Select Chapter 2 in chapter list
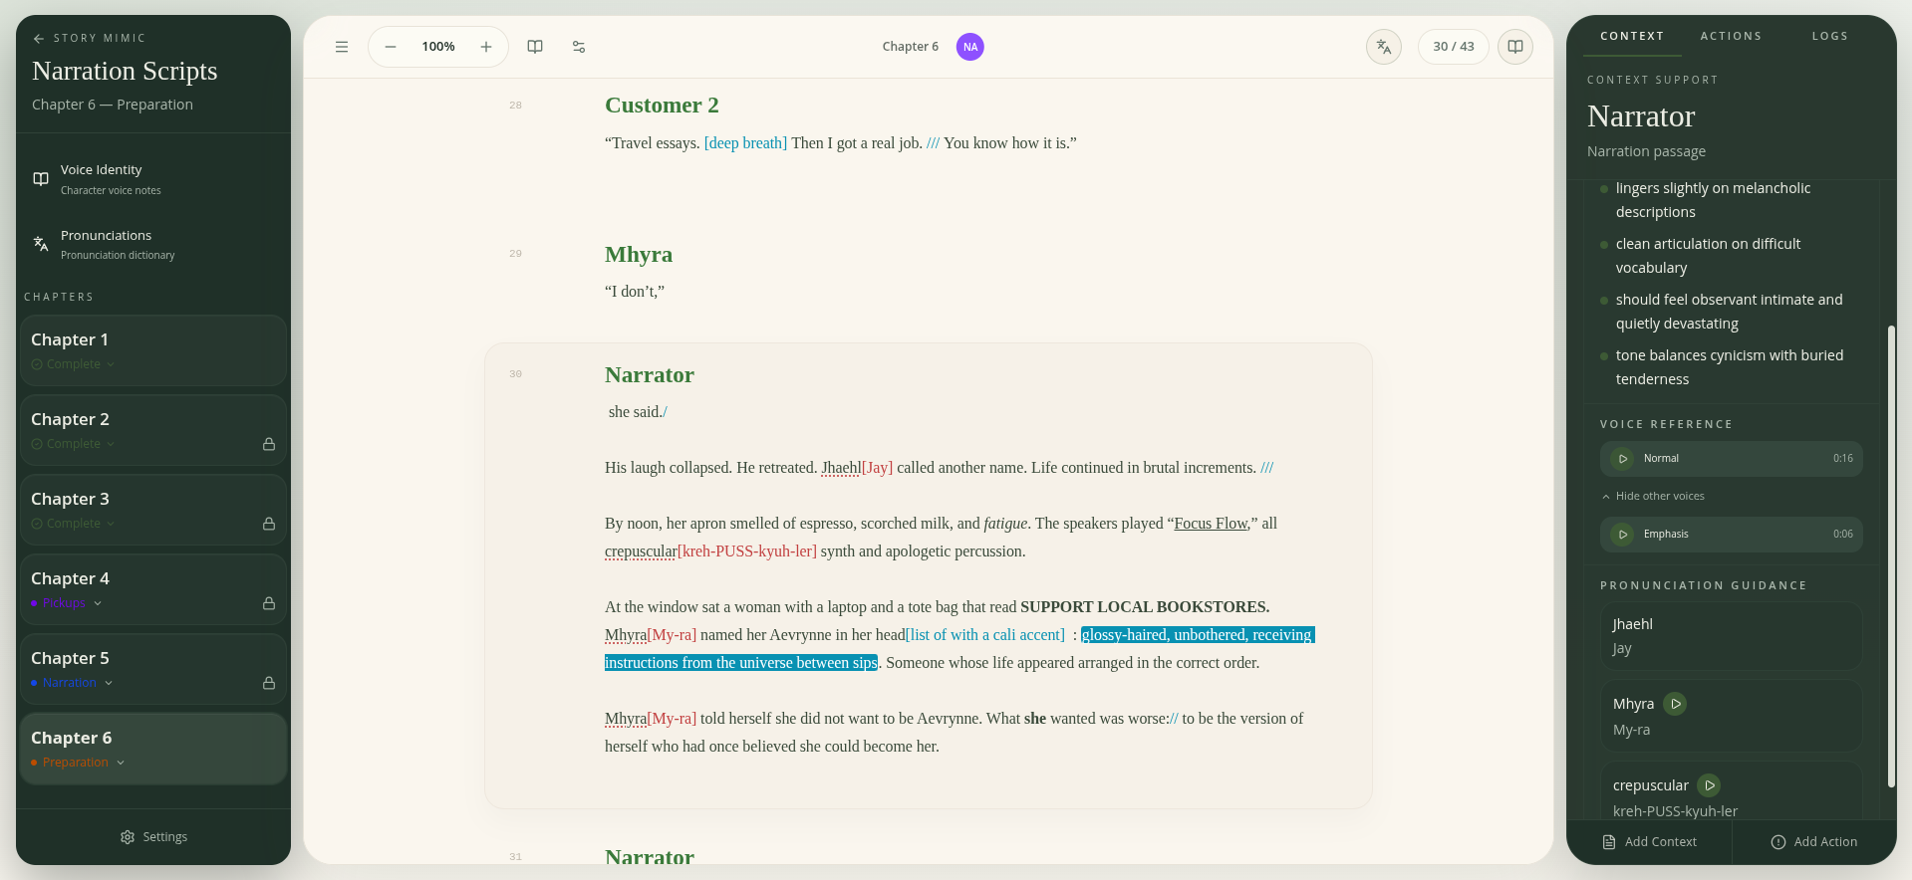The height and width of the screenshot is (880, 1912). (153, 430)
